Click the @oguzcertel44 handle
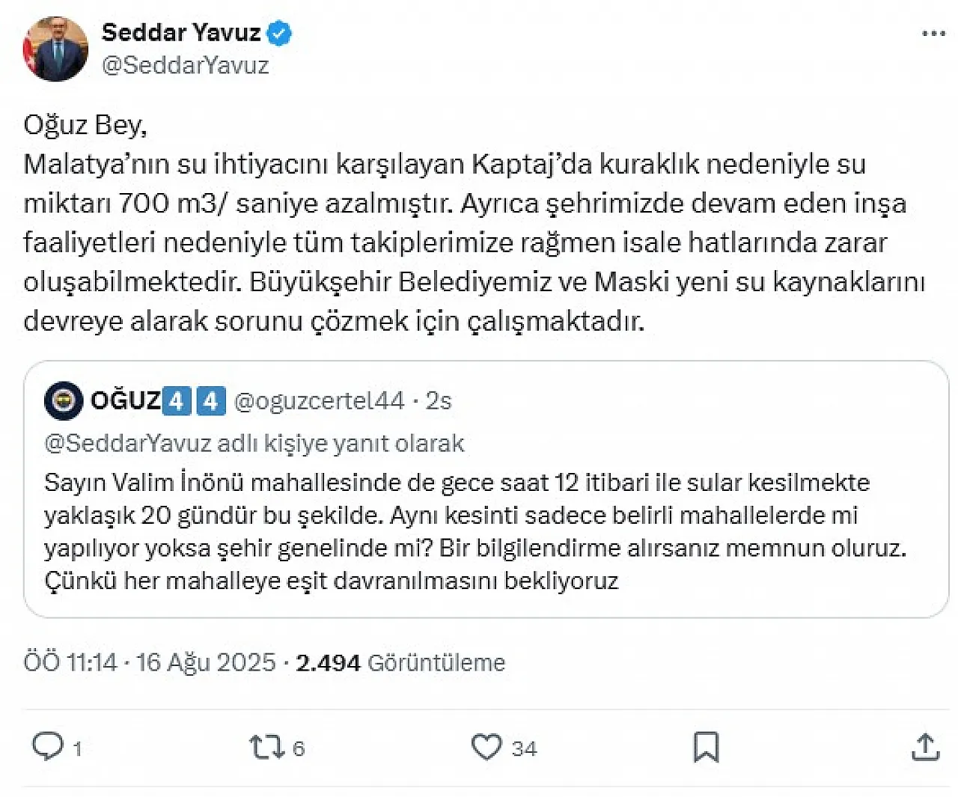The height and width of the screenshot is (797, 958). click(320, 401)
